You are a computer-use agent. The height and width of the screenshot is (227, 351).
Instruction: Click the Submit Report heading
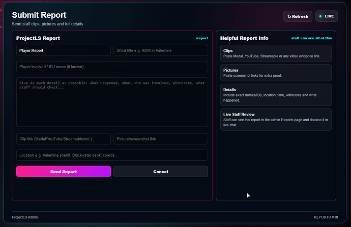[x=39, y=15]
